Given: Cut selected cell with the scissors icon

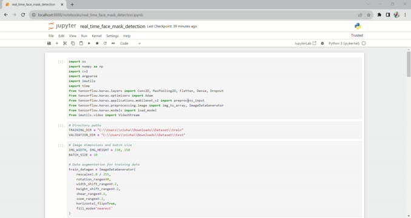Looking at the screenshot, I should coord(65,43).
